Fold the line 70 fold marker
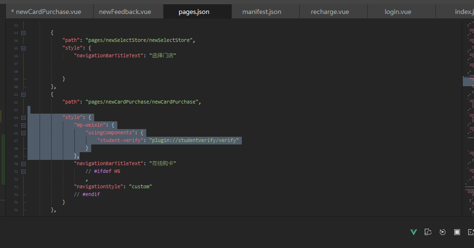The width and height of the screenshot is (474, 248). click(x=23, y=164)
